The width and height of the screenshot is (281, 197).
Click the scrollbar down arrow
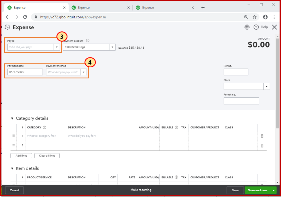(x=277, y=182)
